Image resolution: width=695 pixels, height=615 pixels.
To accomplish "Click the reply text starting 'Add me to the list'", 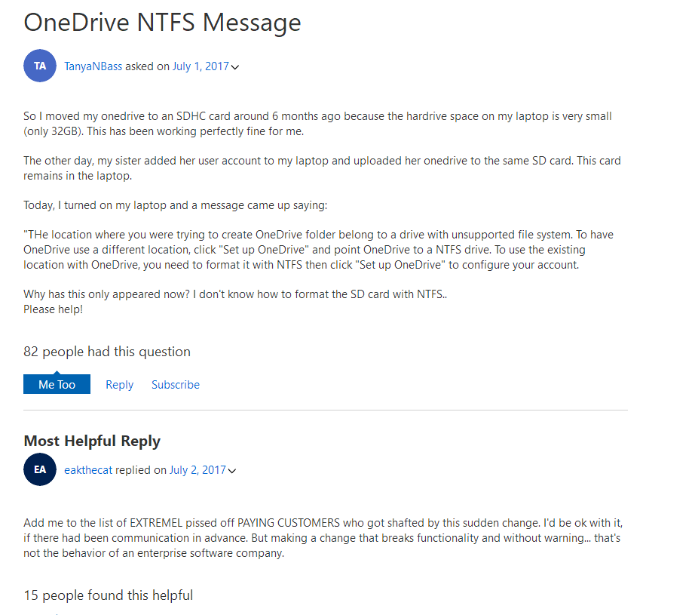I will click(x=323, y=537).
